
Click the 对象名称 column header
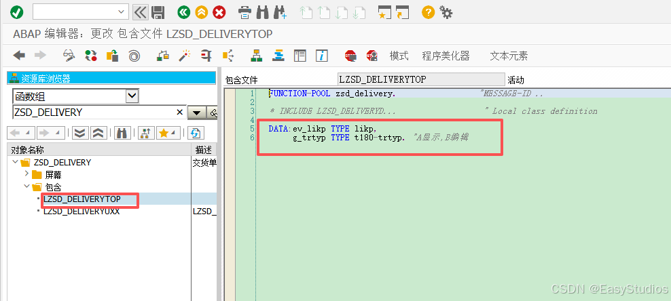pyautogui.click(x=99, y=150)
